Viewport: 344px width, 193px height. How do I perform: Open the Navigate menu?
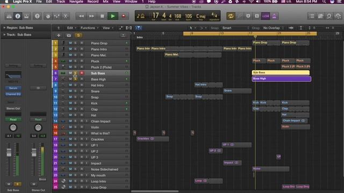click(76, 2)
